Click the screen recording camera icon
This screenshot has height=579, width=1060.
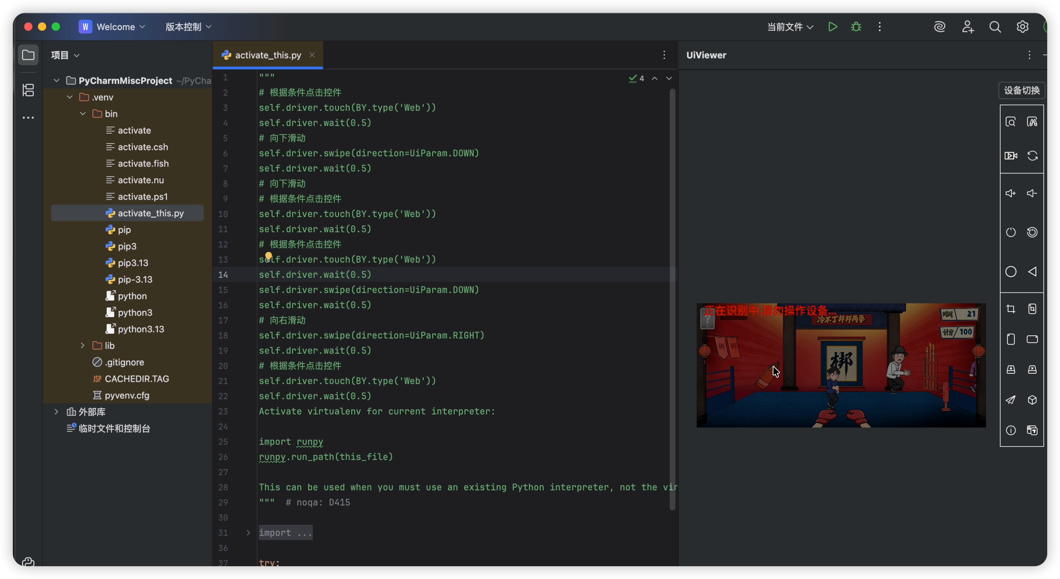(x=1011, y=156)
